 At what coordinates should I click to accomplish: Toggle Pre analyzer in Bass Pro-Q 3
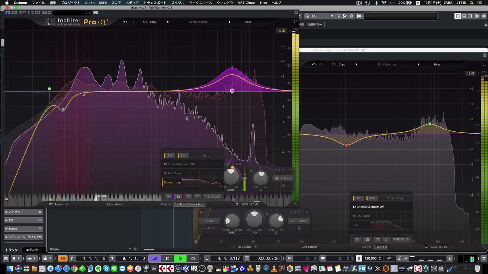(170, 155)
